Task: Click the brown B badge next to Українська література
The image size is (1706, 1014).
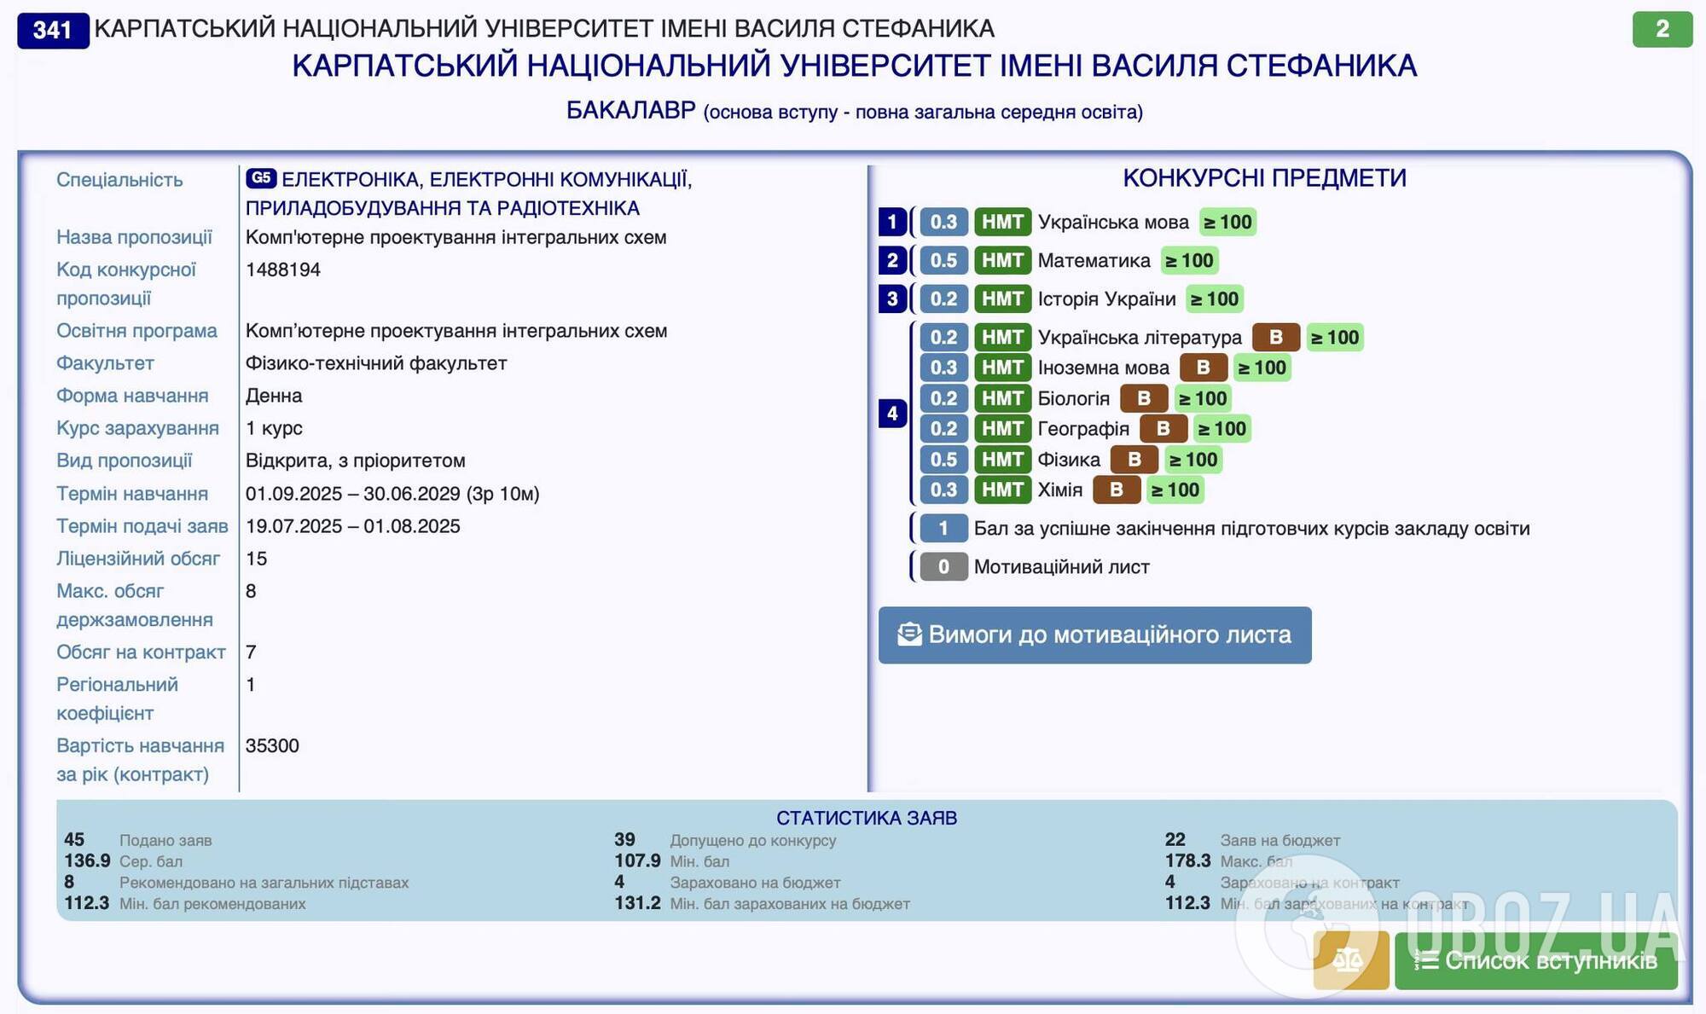Action: tap(1276, 338)
